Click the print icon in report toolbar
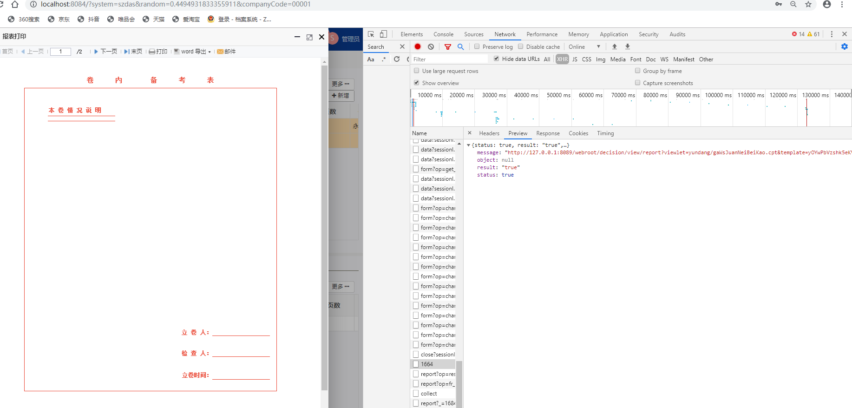The image size is (852, 408). pos(158,52)
